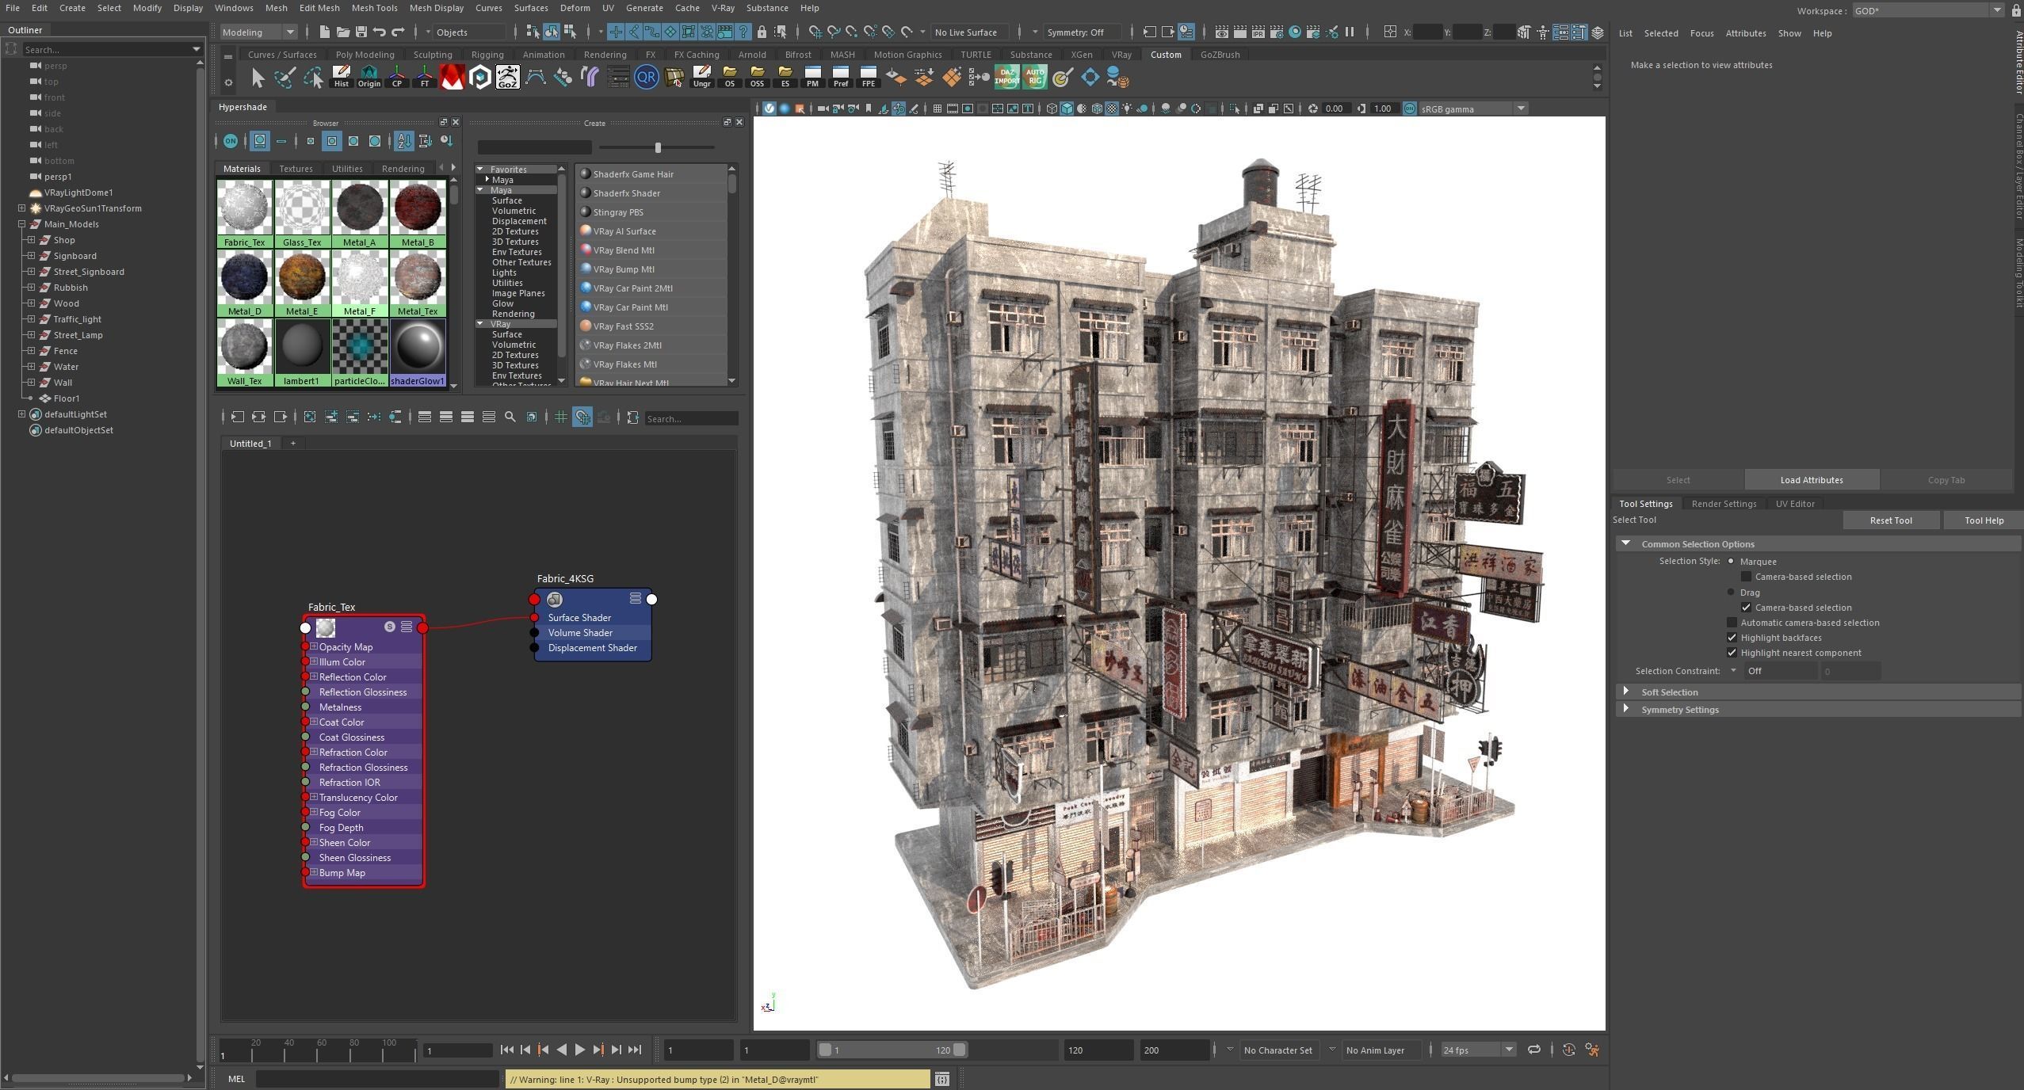
Task: Click the FT shelf icon
Action: tap(424, 77)
